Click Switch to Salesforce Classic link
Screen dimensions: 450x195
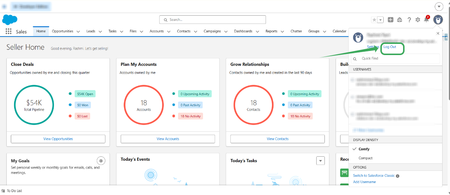[x=374, y=176]
